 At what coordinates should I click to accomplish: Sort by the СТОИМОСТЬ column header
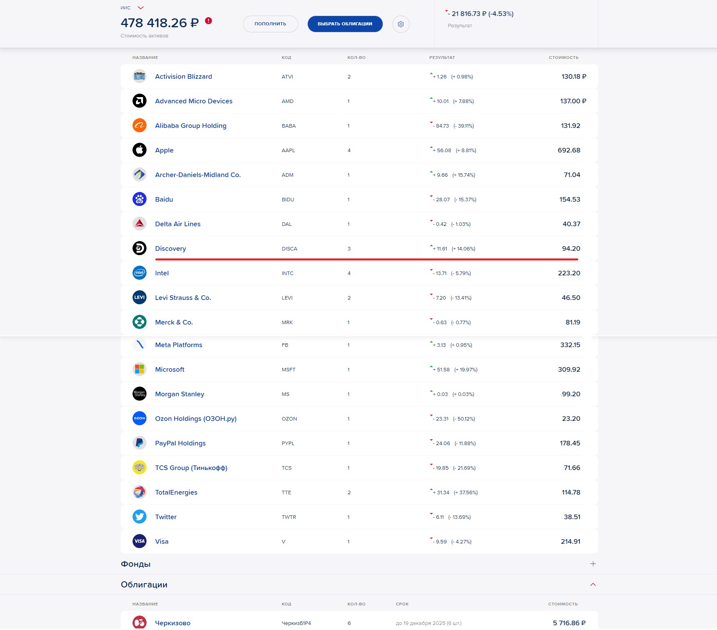(563, 57)
